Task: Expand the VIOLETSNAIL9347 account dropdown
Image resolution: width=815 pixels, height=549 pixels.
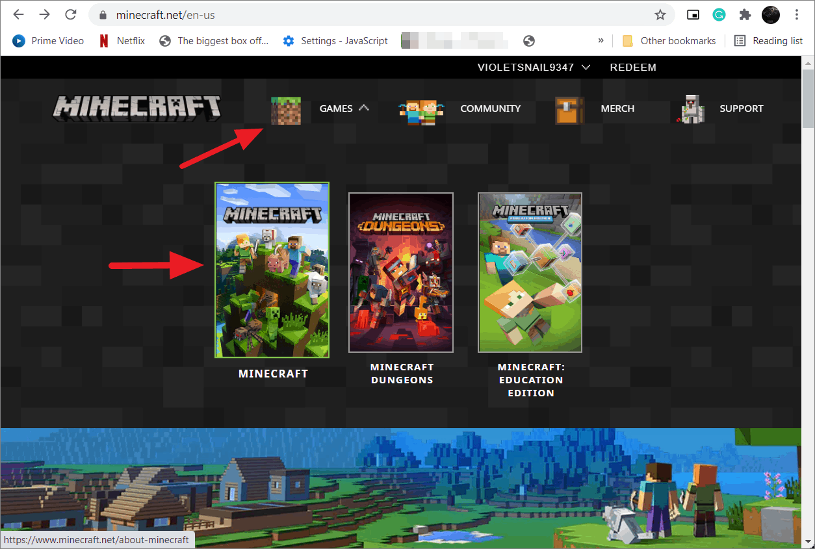Action: [534, 68]
